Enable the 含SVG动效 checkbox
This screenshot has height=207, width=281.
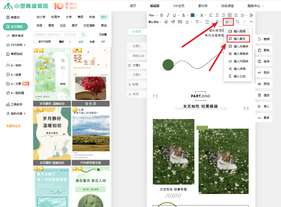coord(36,42)
